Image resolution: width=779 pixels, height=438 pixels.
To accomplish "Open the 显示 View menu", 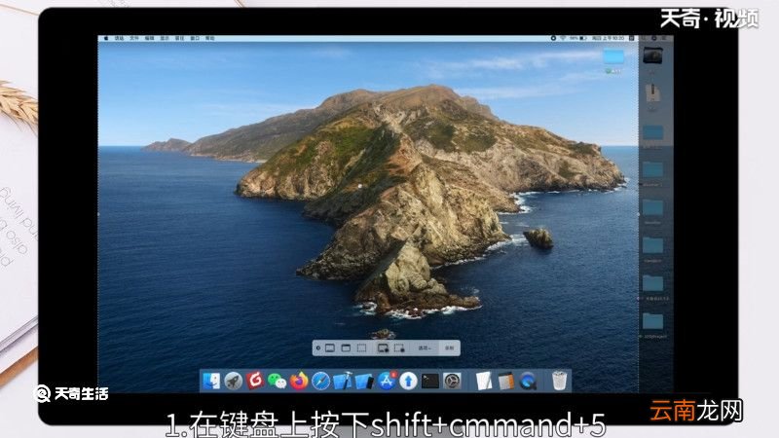I will pos(165,38).
